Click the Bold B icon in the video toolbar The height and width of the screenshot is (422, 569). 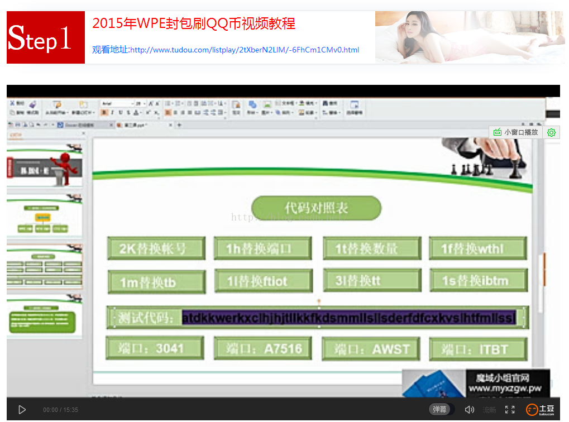(x=104, y=113)
